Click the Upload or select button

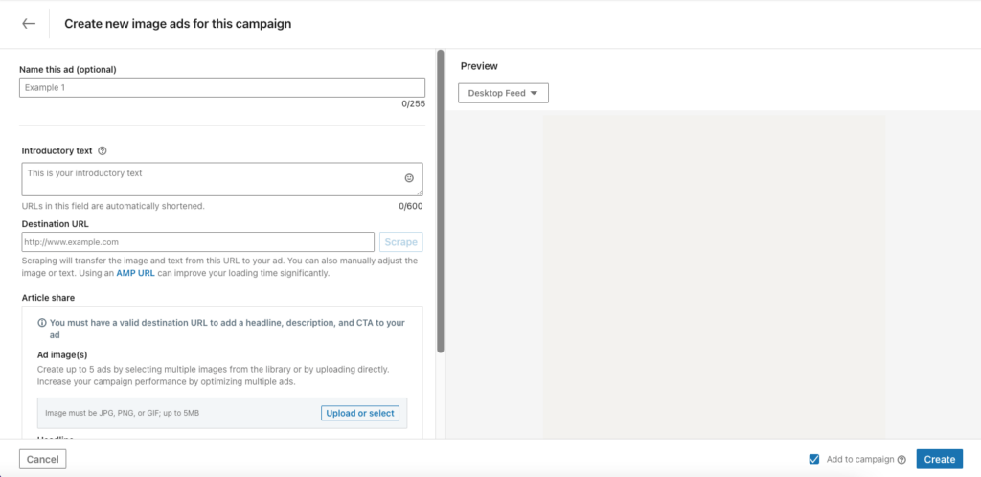360,413
